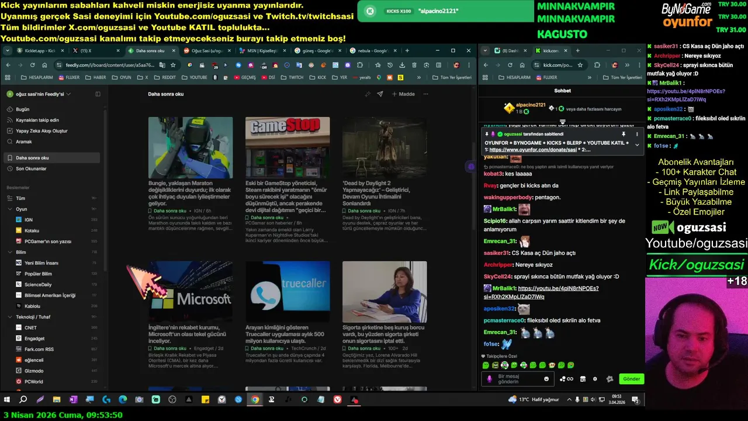Reload the Feedly browser page
The image size is (748, 421).
tap(32, 65)
